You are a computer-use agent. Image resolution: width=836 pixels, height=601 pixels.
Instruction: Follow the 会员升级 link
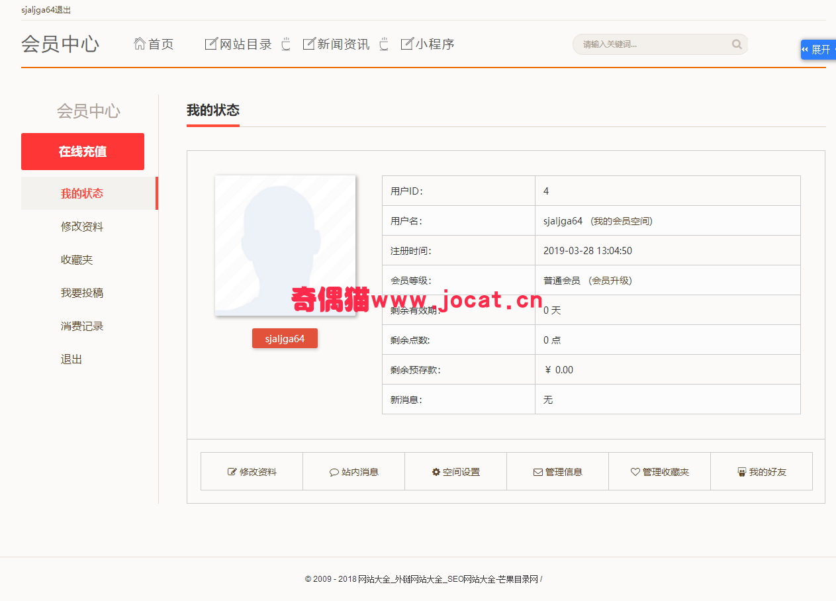tap(612, 281)
